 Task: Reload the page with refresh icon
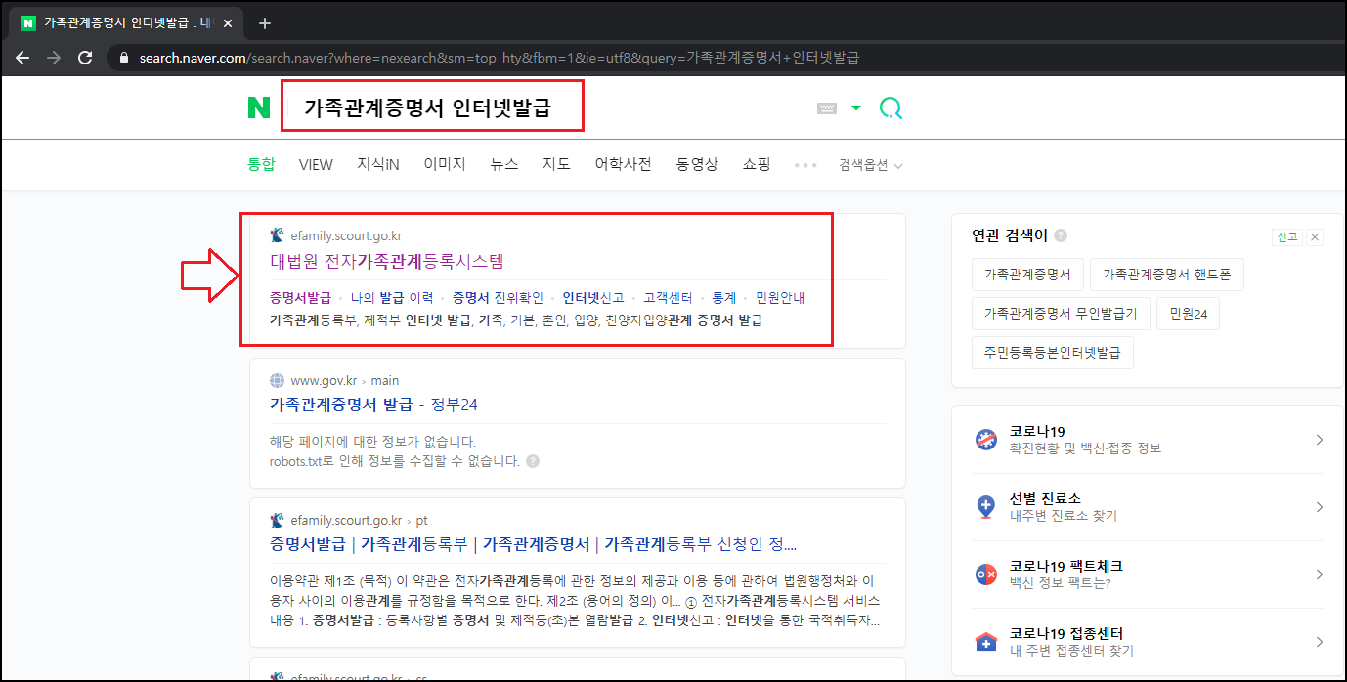[x=85, y=58]
